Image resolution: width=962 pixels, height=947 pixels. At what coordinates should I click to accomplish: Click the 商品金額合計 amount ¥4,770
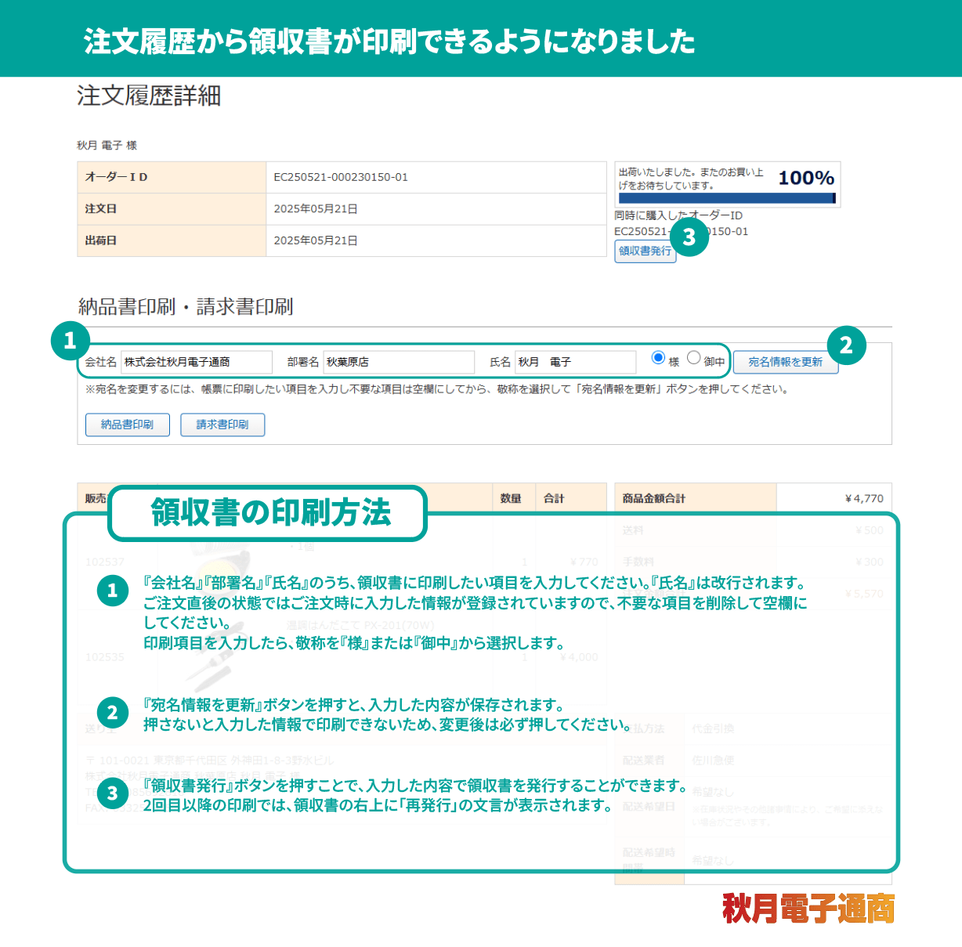click(864, 498)
